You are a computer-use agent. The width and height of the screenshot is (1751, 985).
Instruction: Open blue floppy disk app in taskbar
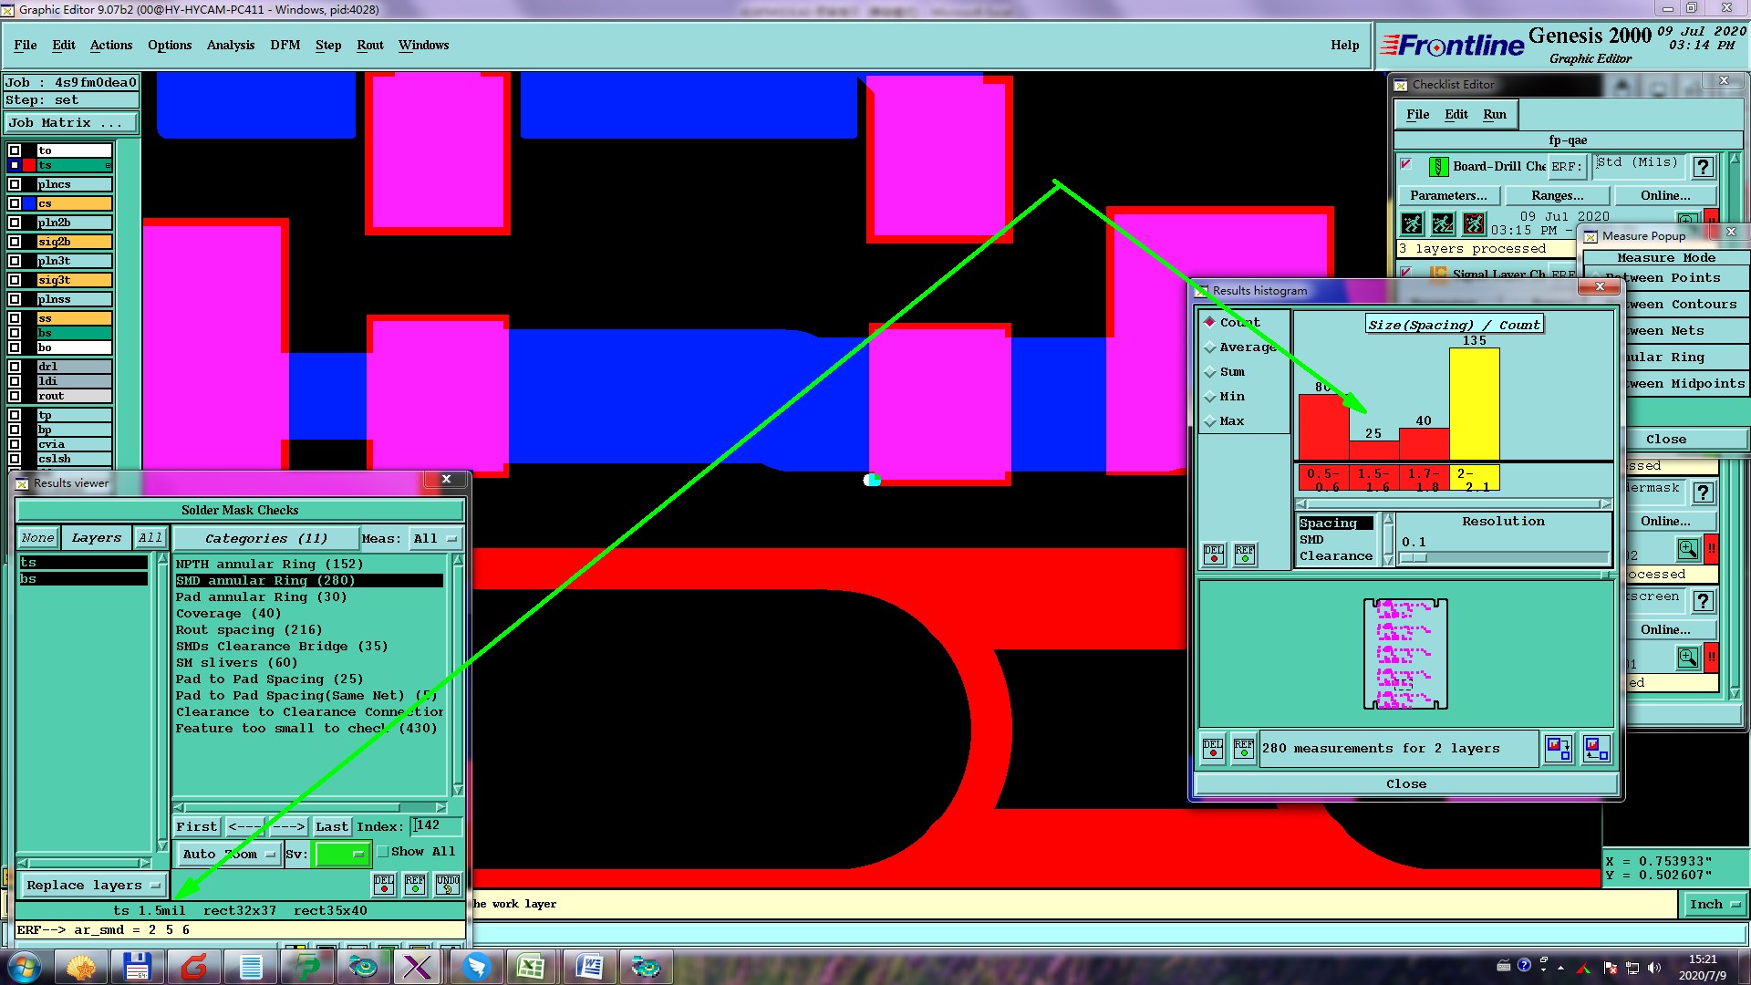click(x=137, y=967)
